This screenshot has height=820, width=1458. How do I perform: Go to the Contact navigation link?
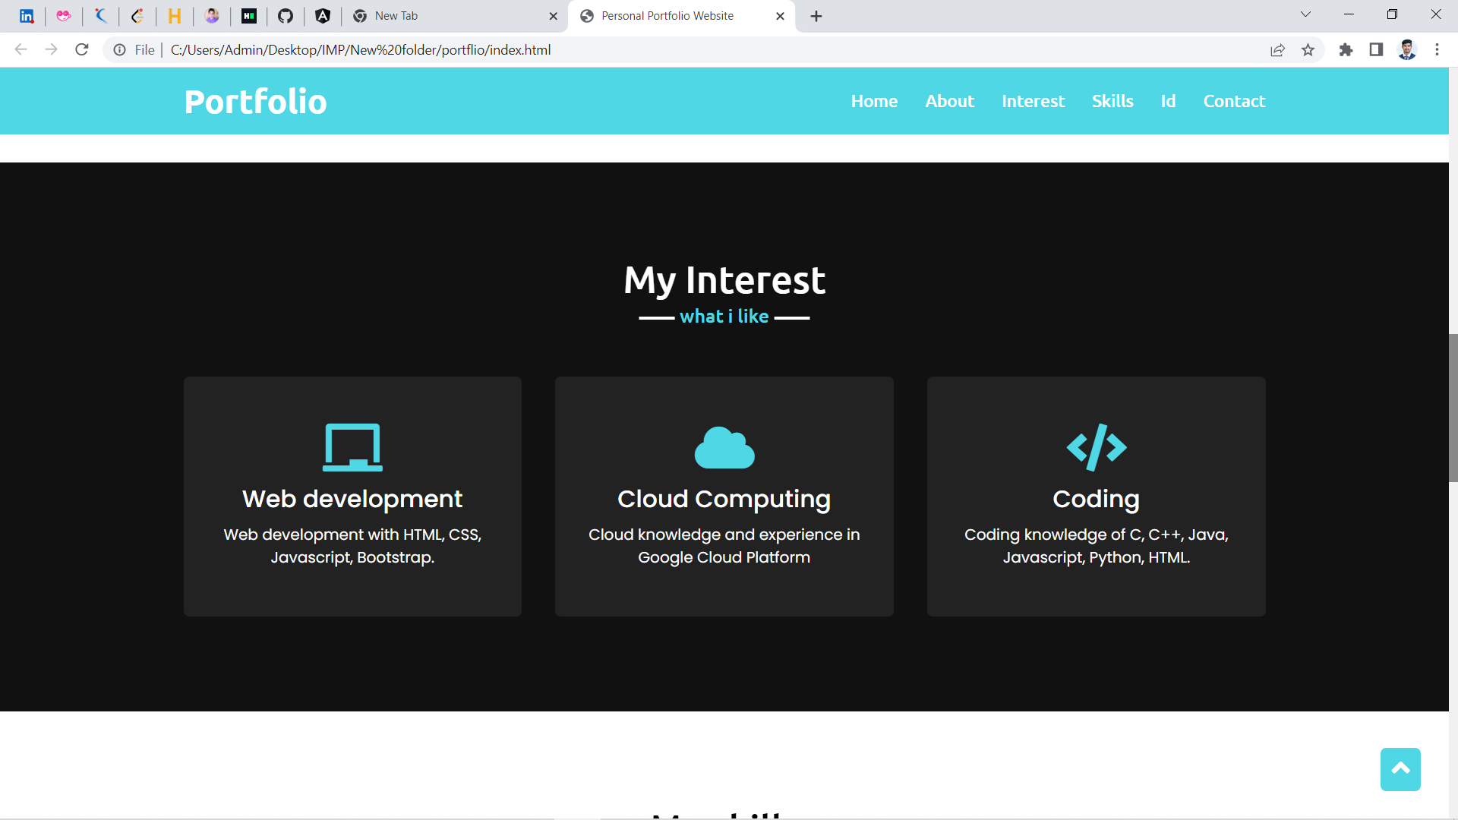[1234, 101]
